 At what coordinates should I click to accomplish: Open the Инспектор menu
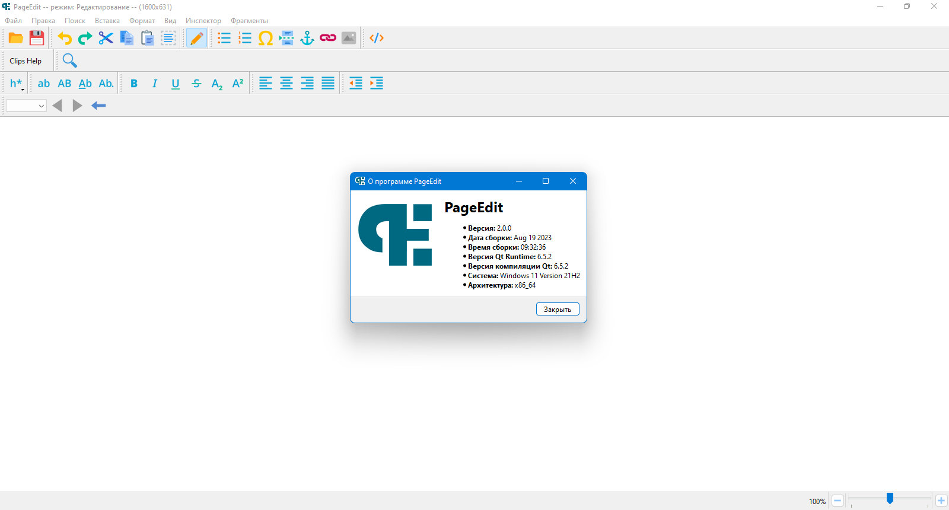pos(203,21)
